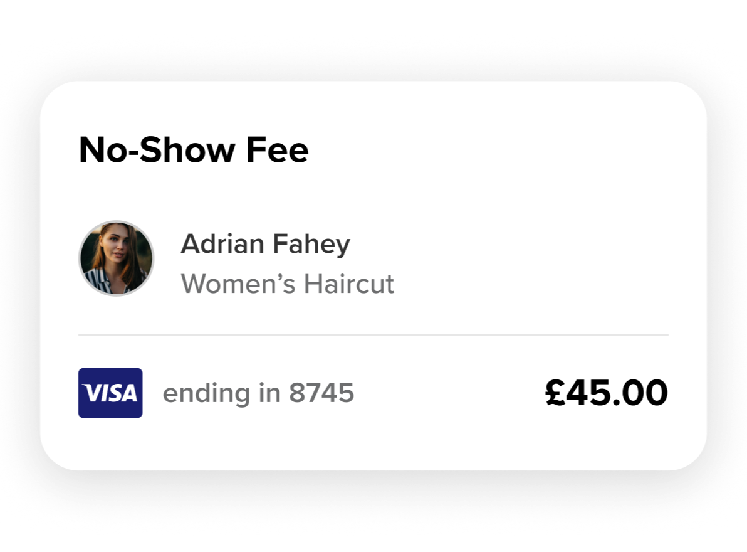Click the horizontal divider line
Image resolution: width=747 pixels, height=552 pixels.
click(373, 335)
